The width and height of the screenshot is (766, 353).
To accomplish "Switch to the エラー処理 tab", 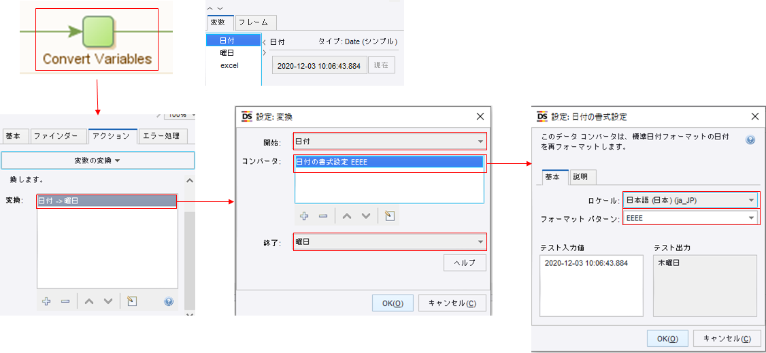I will 163,136.
